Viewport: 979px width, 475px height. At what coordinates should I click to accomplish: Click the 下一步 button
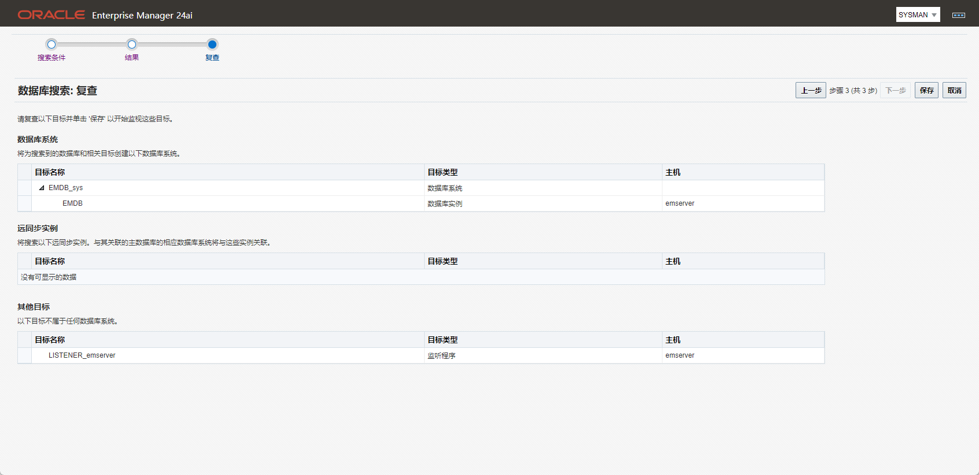point(895,90)
